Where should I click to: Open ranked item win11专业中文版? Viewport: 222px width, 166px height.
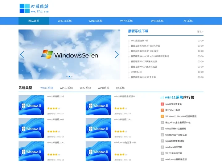coord(173,104)
